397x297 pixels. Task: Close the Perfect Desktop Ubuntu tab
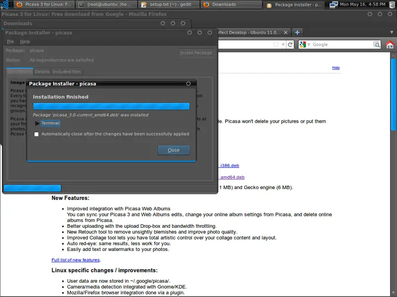(286, 32)
